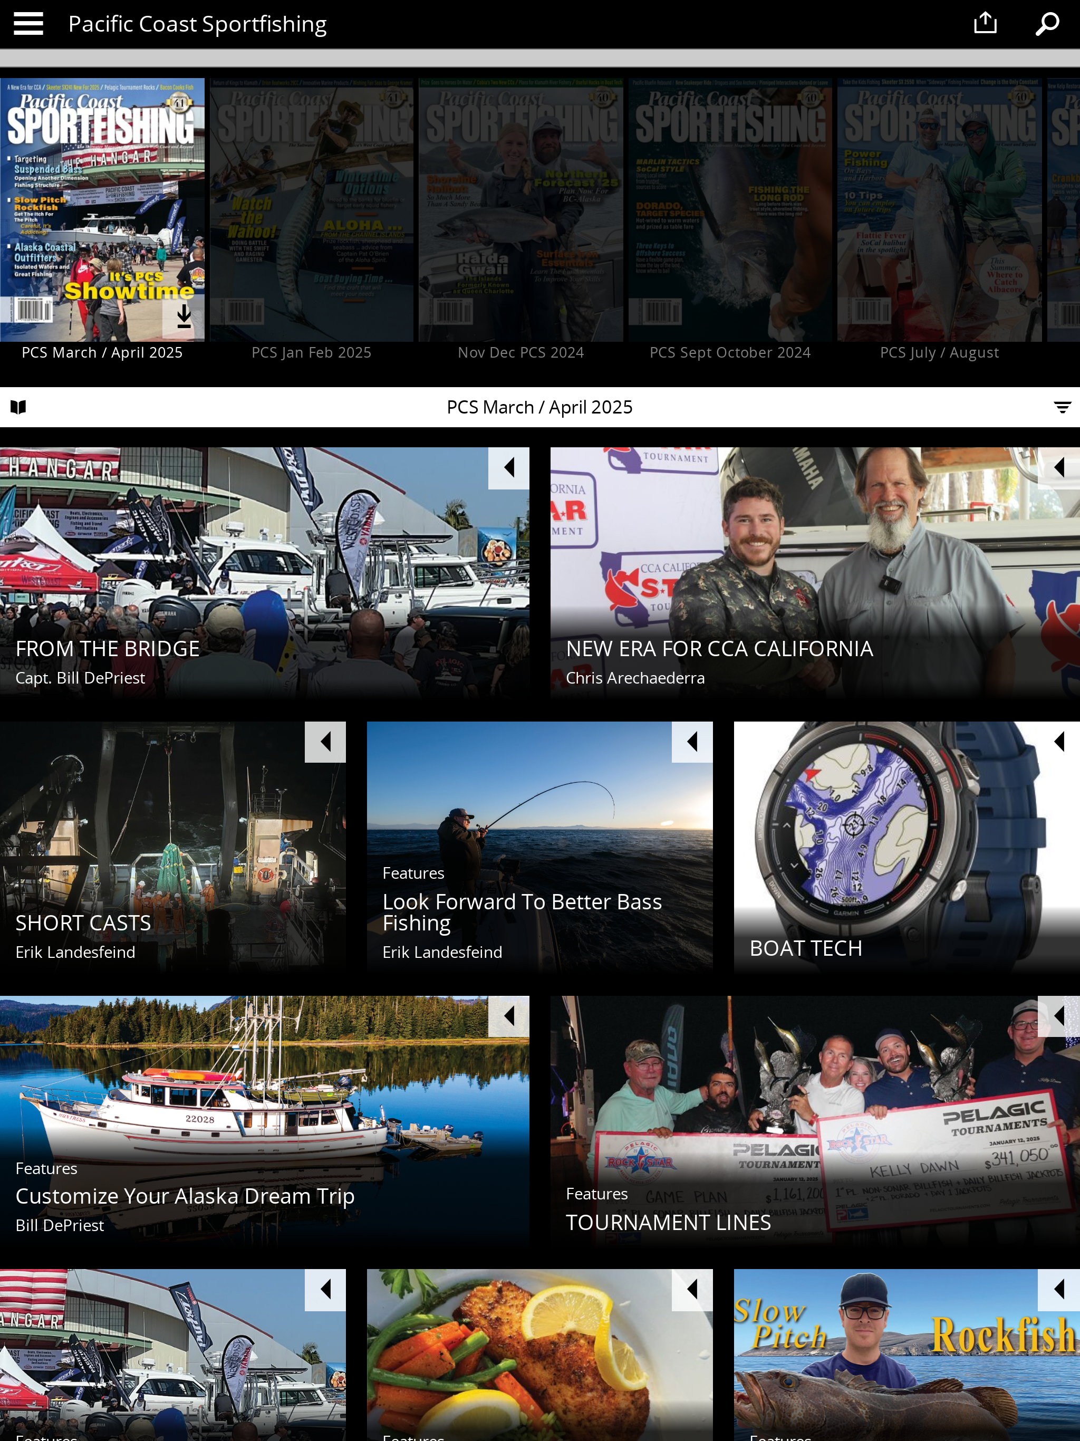Expand the arrow on the SHORT CASTS card
Viewport: 1080px width, 1441px height.
(325, 742)
